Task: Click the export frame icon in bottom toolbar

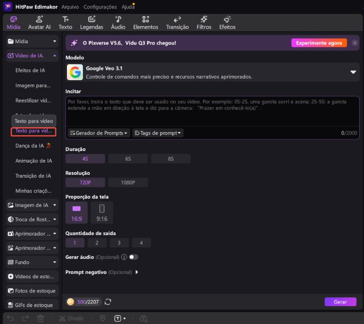Action: [144, 319]
